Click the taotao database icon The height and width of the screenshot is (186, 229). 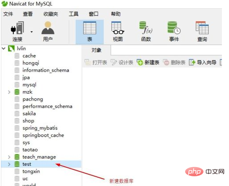point(17,150)
